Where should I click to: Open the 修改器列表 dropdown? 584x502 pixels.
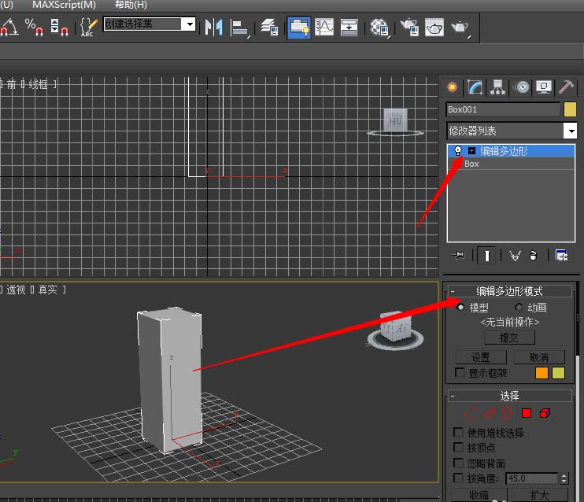coord(570,131)
